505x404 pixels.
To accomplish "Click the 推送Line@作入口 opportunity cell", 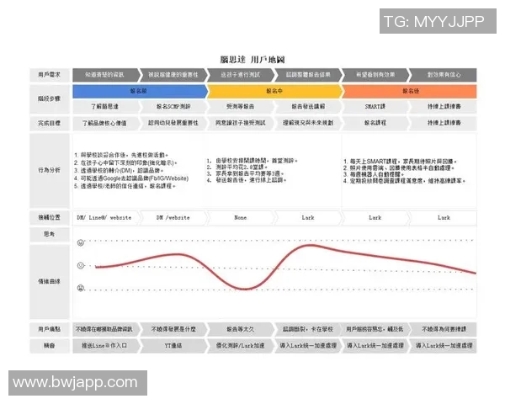I will pos(105,345).
